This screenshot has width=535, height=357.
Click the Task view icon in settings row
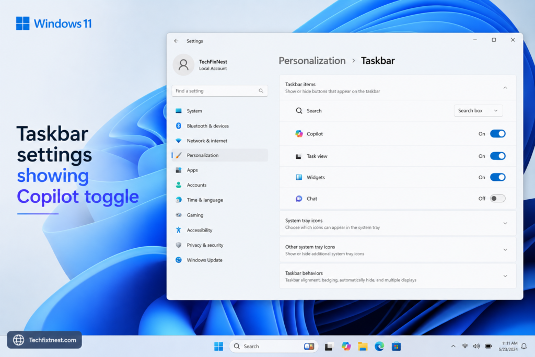click(x=298, y=156)
